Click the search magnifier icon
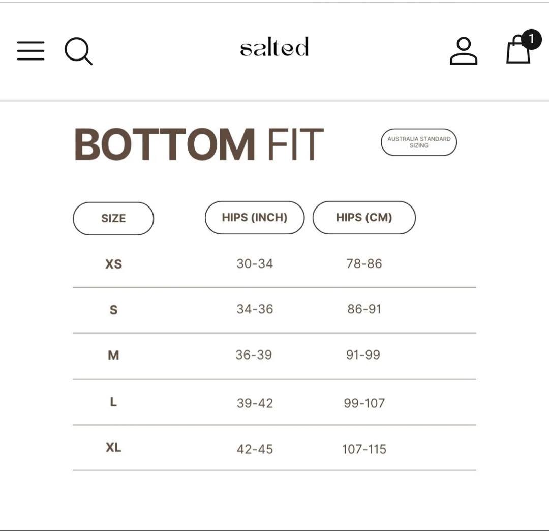The width and height of the screenshot is (549, 531). coord(78,51)
